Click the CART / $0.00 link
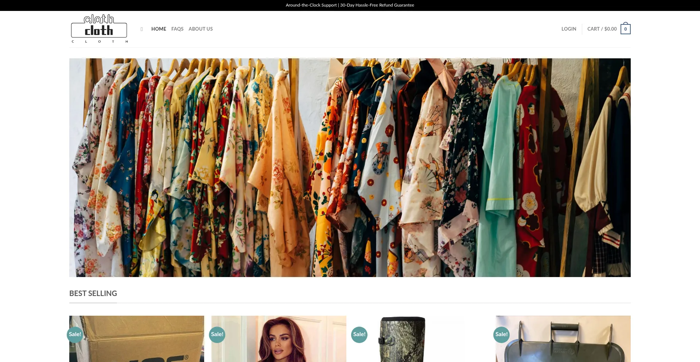This screenshot has height=362, width=700. point(602,29)
